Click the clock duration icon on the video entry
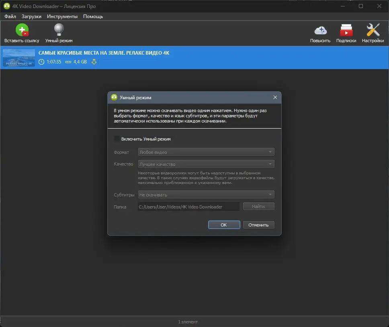Image resolution: width=389 pixels, height=327 pixels. 41,62
